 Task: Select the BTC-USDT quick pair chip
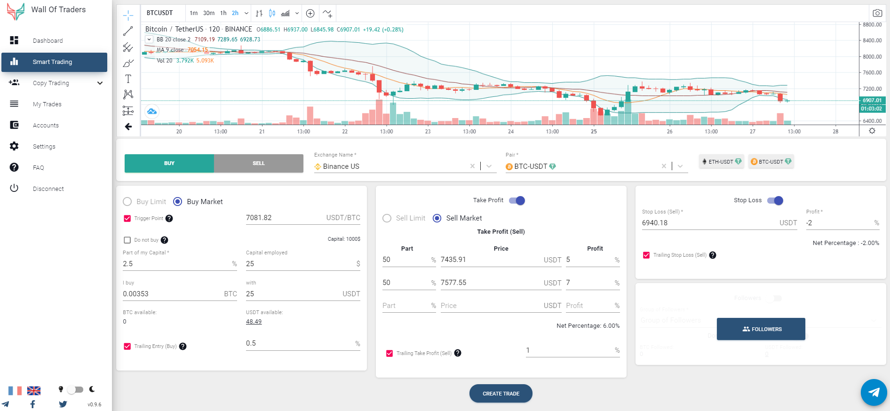771,161
